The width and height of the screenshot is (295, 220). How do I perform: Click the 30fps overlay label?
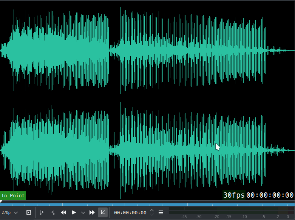coord(233,195)
